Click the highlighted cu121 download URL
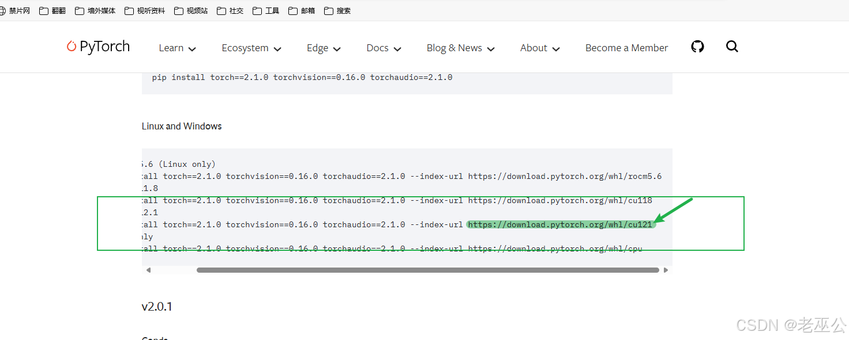849x340 pixels. (561, 224)
